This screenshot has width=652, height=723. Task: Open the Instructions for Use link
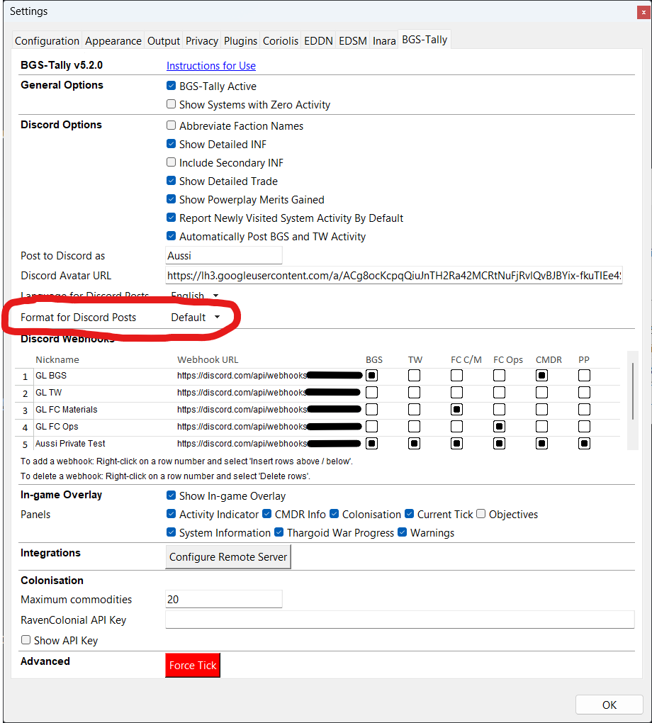(210, 66)
